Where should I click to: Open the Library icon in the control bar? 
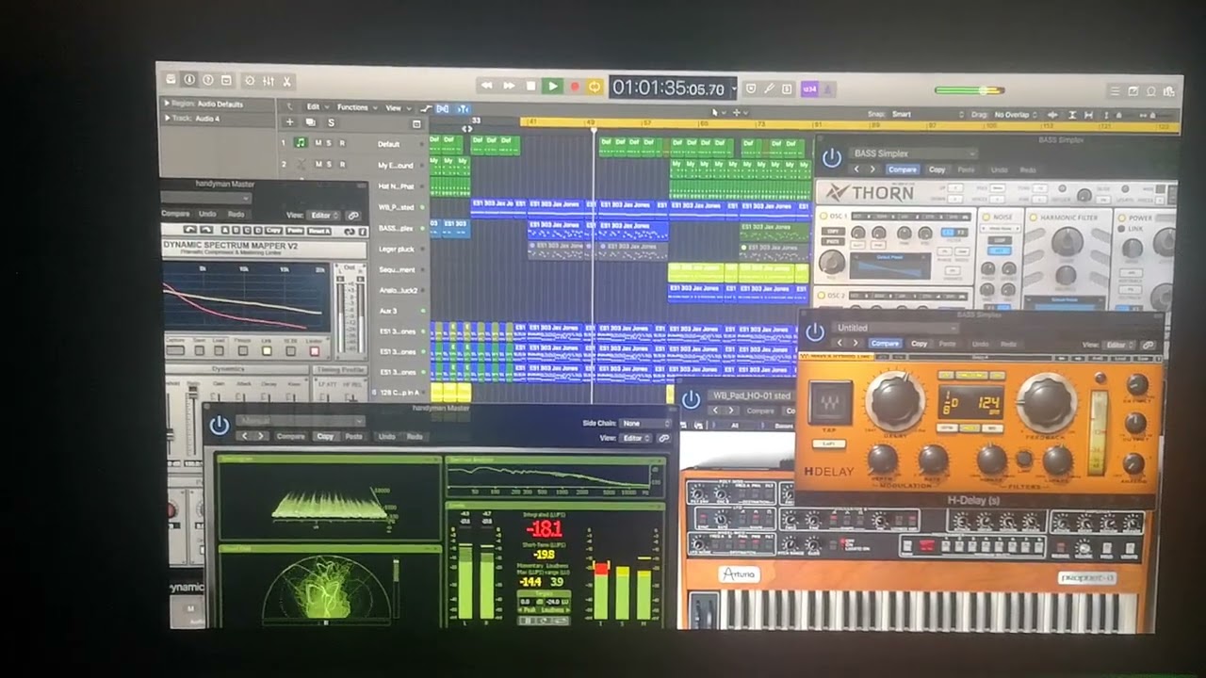click(171, 80)
